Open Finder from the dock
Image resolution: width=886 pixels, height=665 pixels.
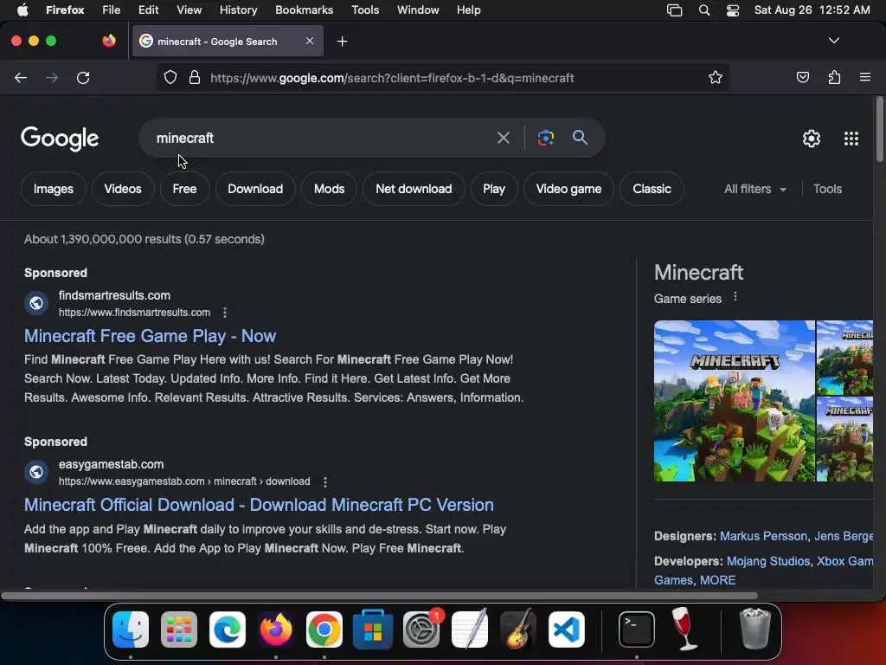coord(131,629)
